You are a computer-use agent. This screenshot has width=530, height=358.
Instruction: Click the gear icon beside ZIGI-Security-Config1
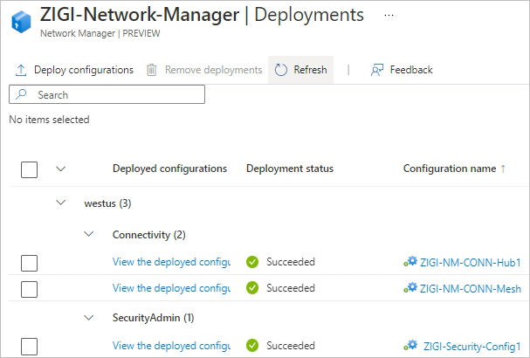pos(411,347)
